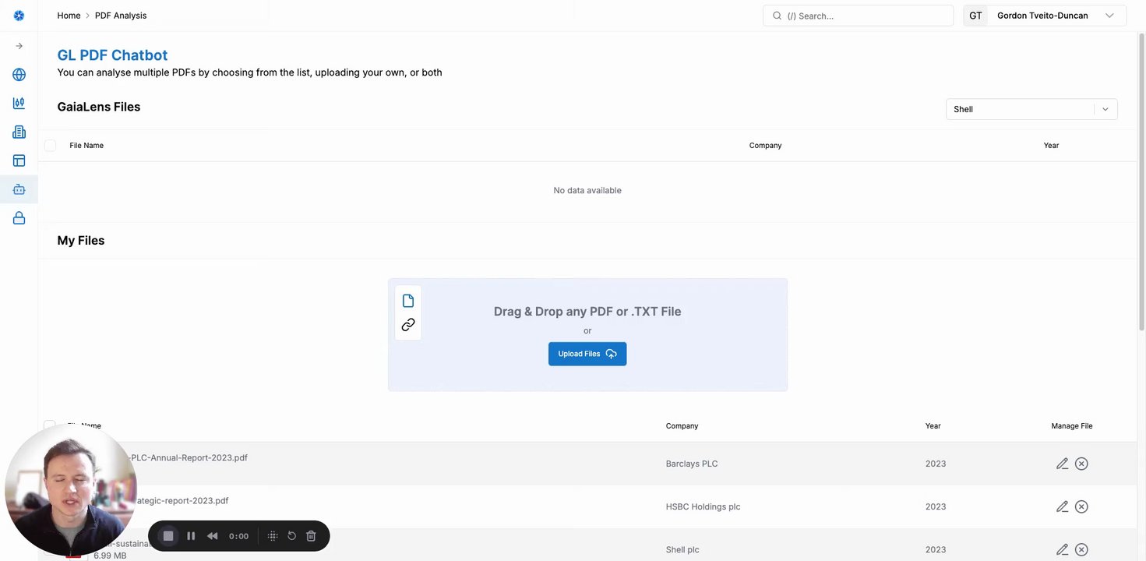Expand the sidebar with the arrow

pyautogui.click(x=19, y=46)
